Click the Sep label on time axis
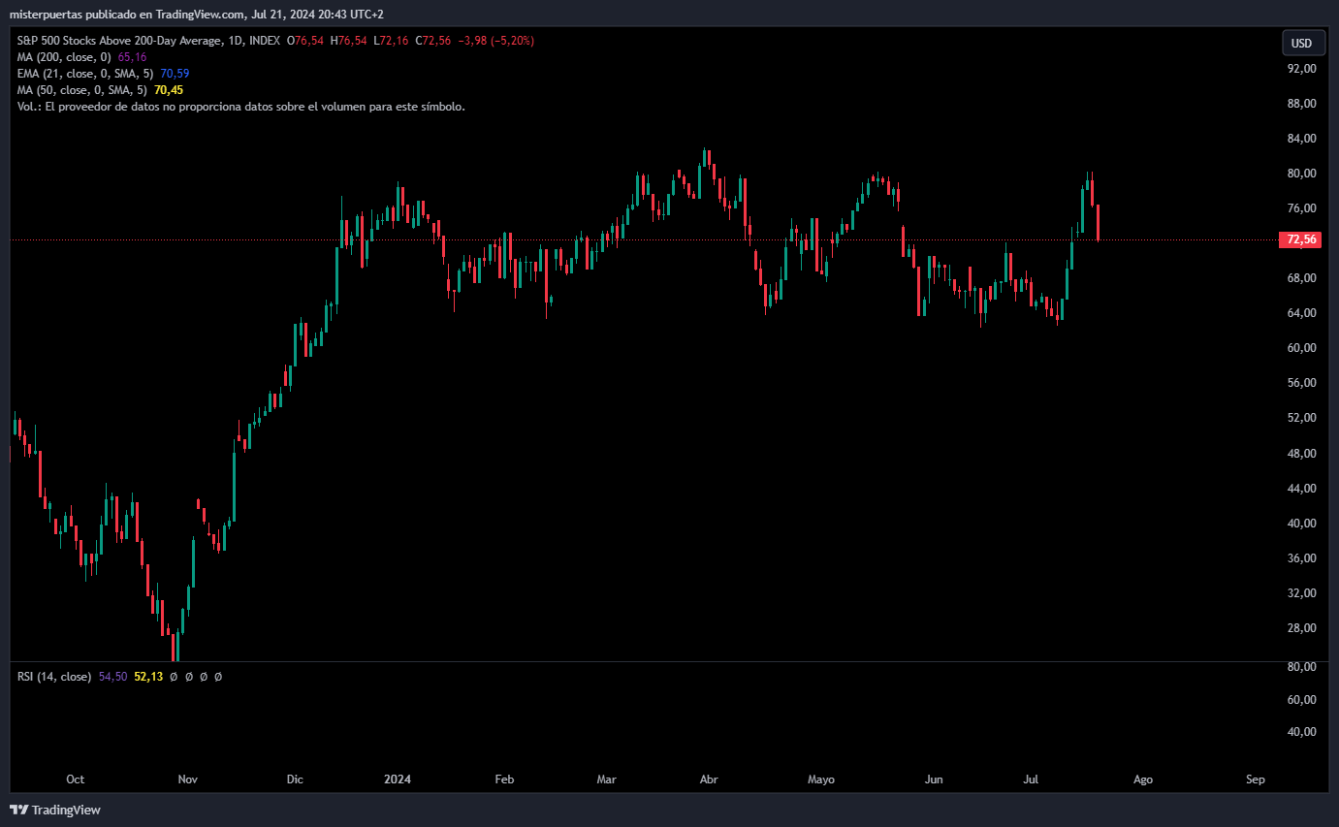1339x827 pixels. [x=1256, y=779]
